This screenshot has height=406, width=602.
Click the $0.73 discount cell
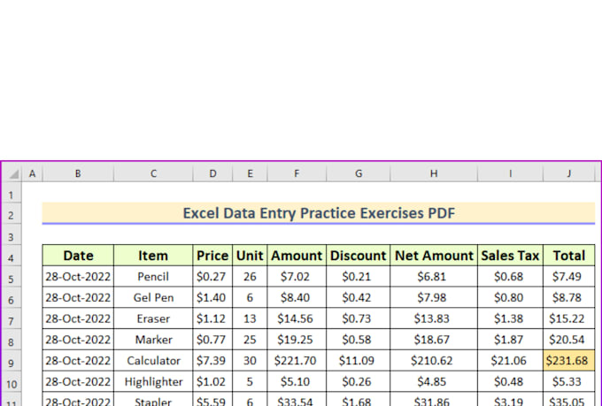click(359, 318)
